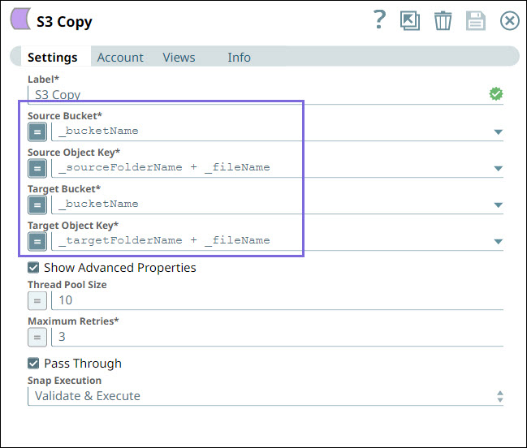Toggle expression button for Thread Pool Size
Viewport: 527px width, 448px height.
(37, 300)
